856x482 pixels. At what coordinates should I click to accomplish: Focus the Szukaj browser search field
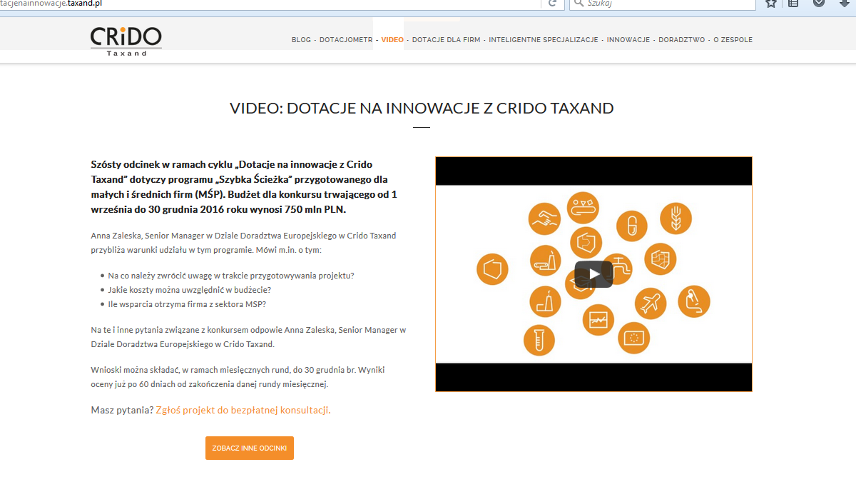pos(663,4)
